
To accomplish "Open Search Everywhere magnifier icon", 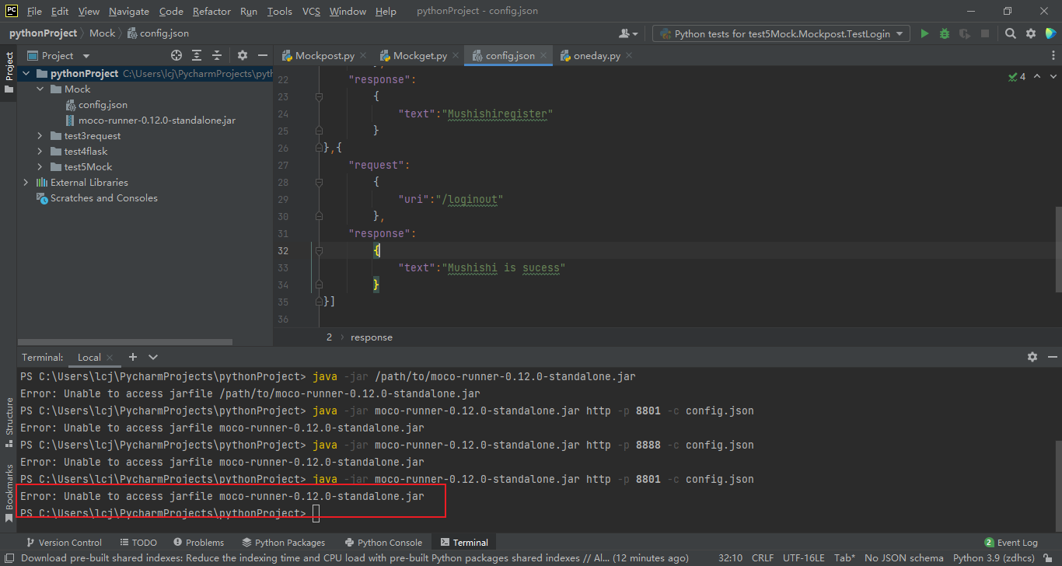I will 1010,33.
